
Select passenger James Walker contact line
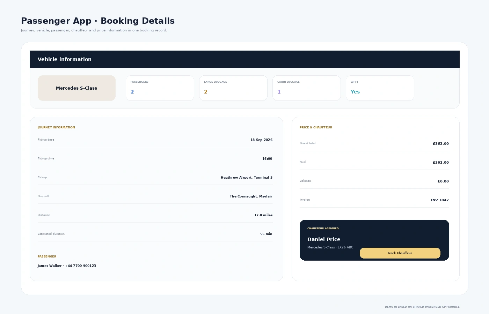click(x=67, y=266)
